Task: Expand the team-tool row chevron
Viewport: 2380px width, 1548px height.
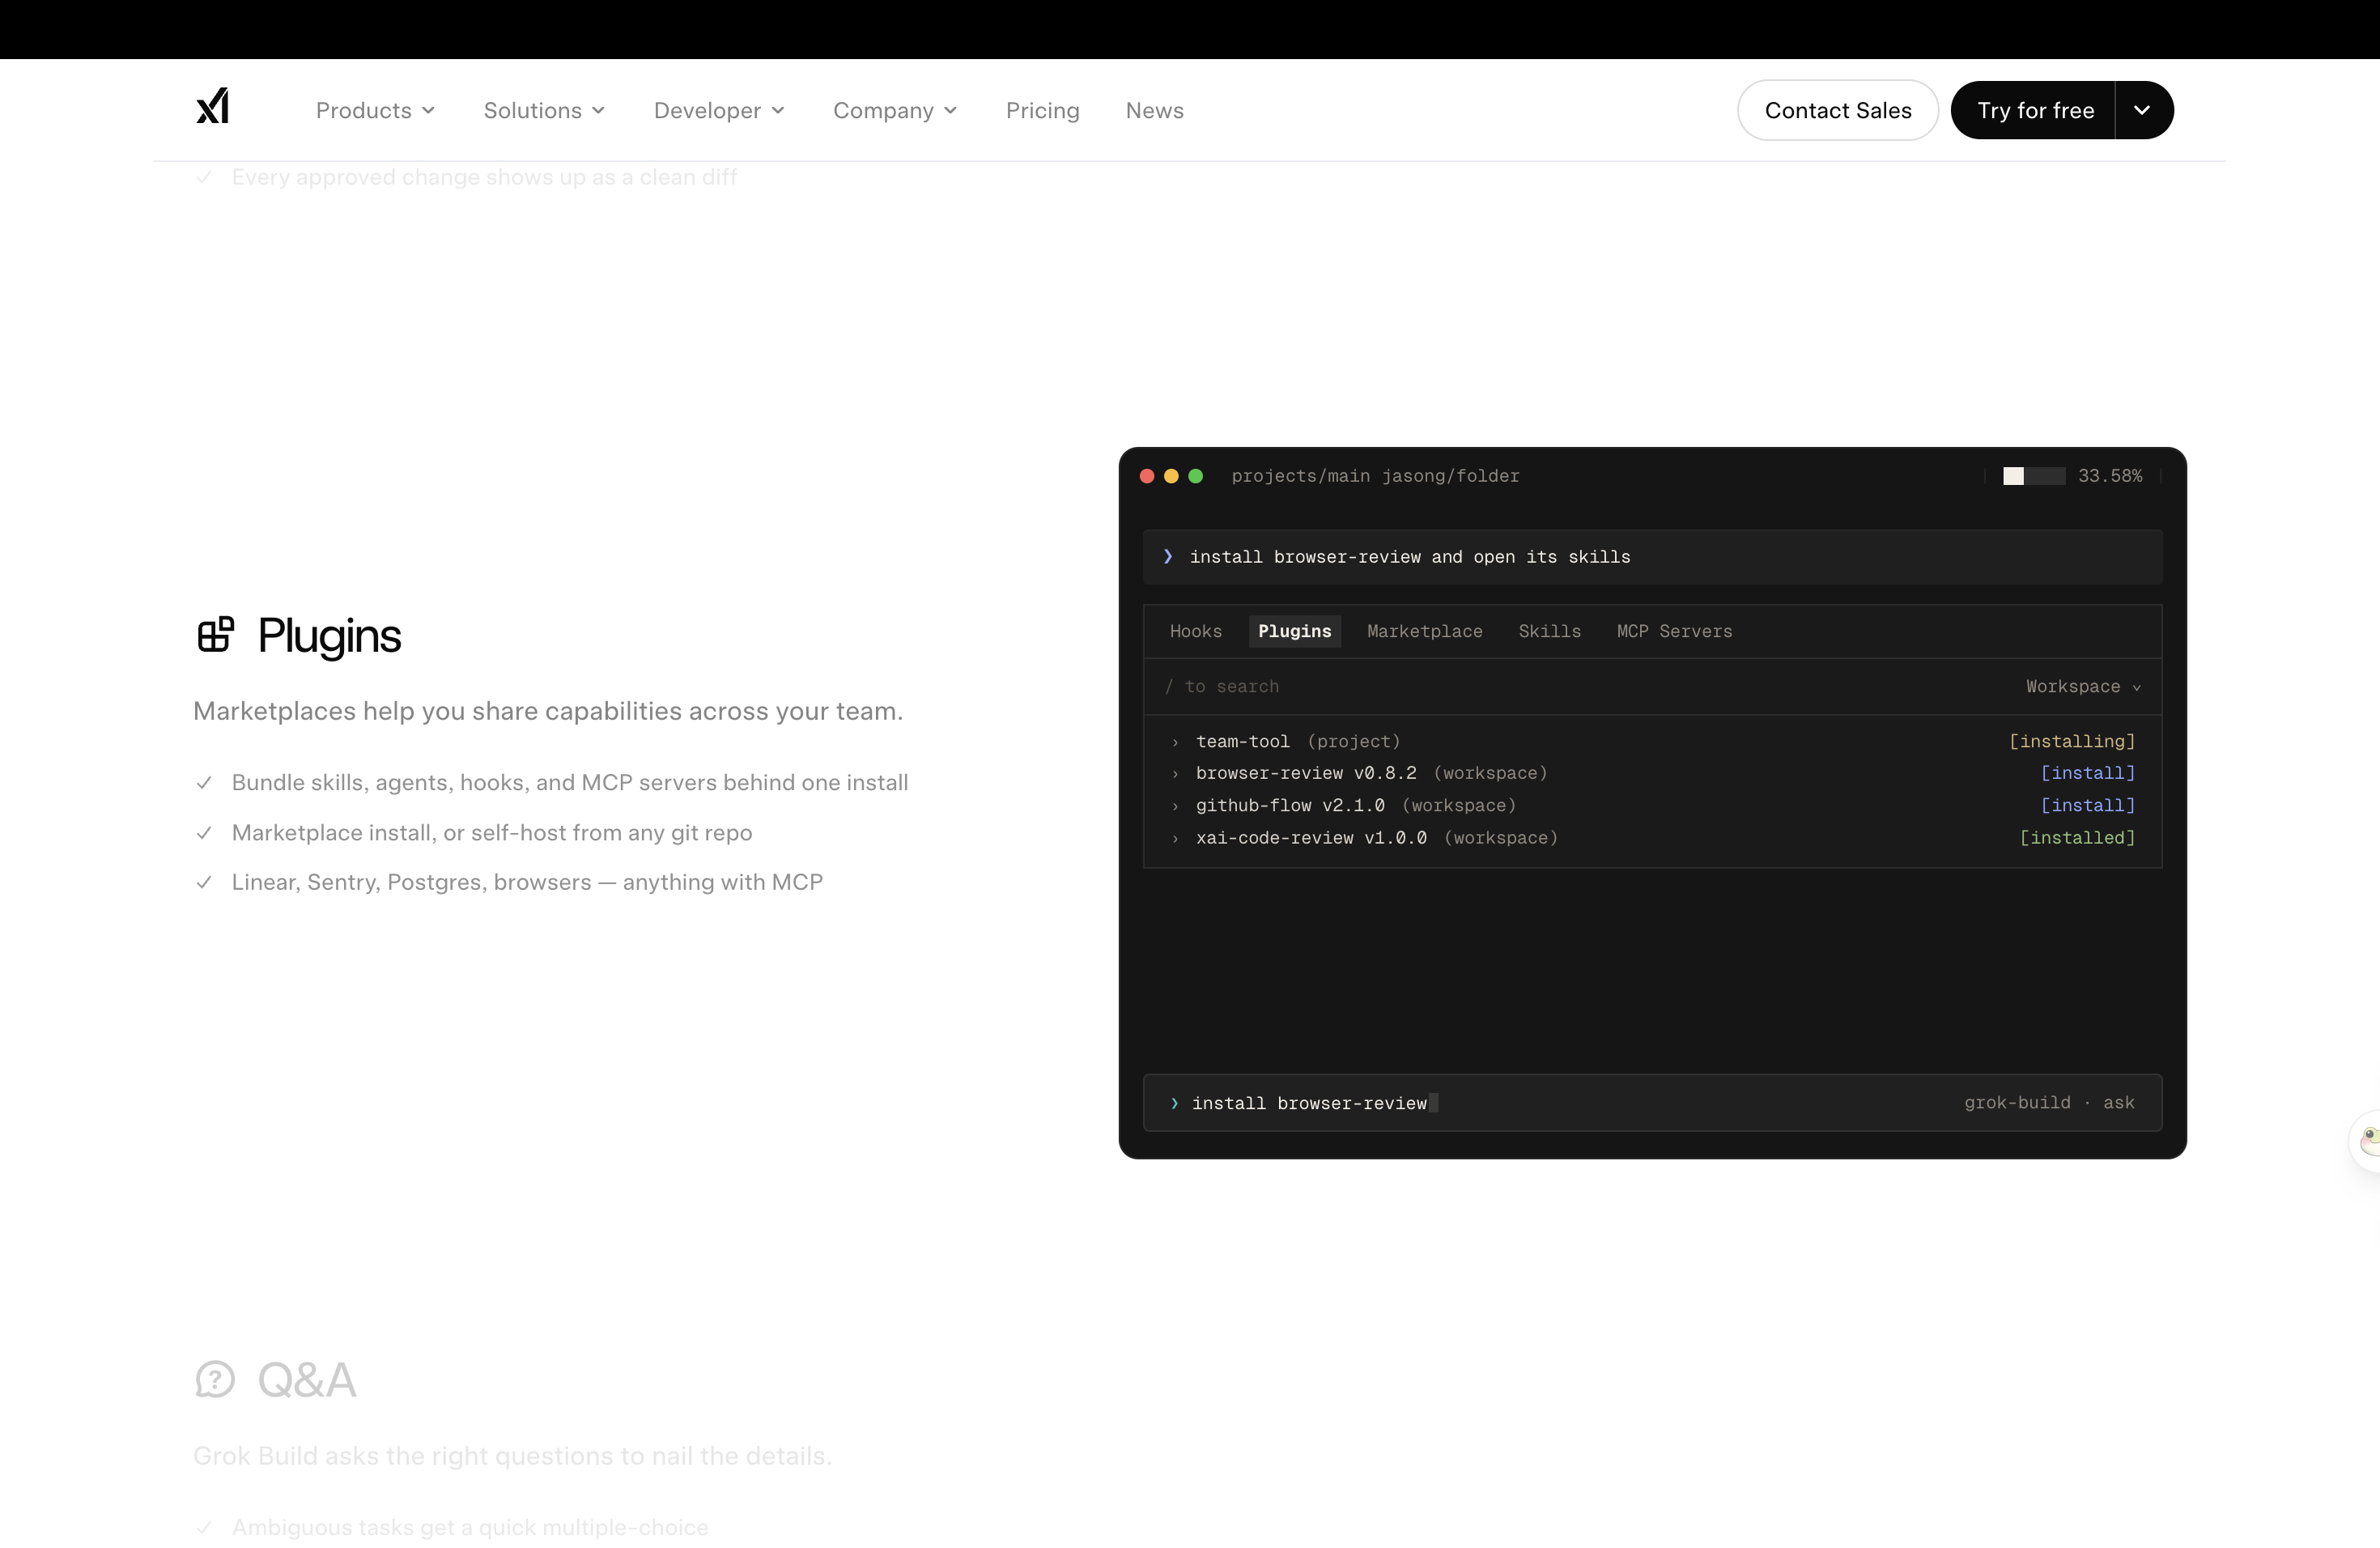Action: (1175, 742)
